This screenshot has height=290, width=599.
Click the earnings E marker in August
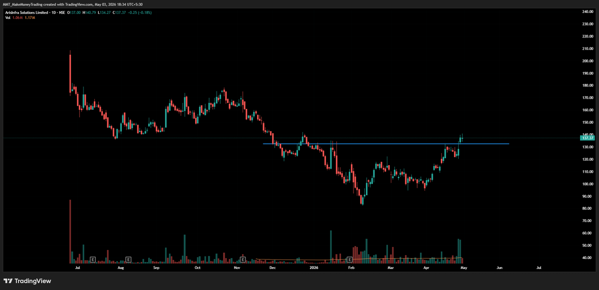coord(128,260)
